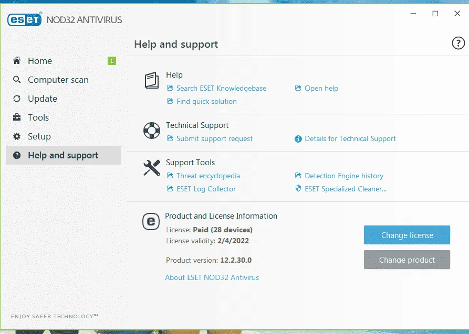Click the Detection Engine history link icon
Viewport: 469px width, 334px height.
(298, 175)
